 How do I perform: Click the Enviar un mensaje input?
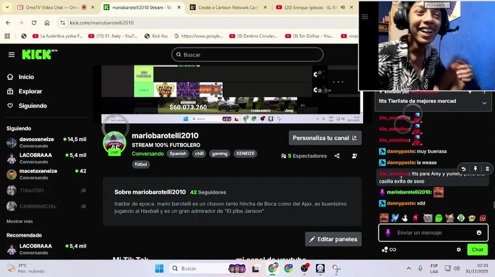433,233
